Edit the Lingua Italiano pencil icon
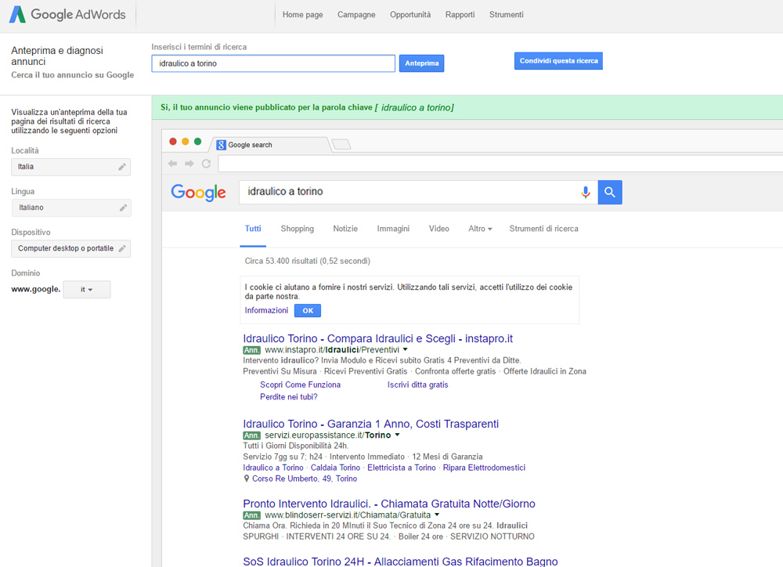Viewport: 783px width, 567px height. click(x=123, y=208)
